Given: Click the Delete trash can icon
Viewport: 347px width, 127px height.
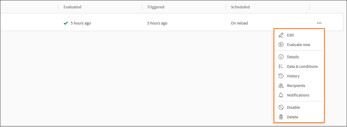Looking at the screenshot, I should click(x=281, y=117).
